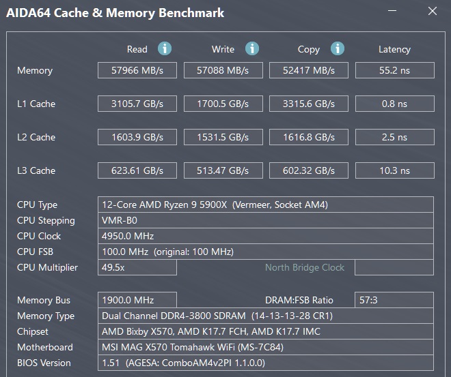The width and height of the screenshot is (451, 377).
Task: Select the Memory Latency 55.2 ns value
Action: point(394,70)
